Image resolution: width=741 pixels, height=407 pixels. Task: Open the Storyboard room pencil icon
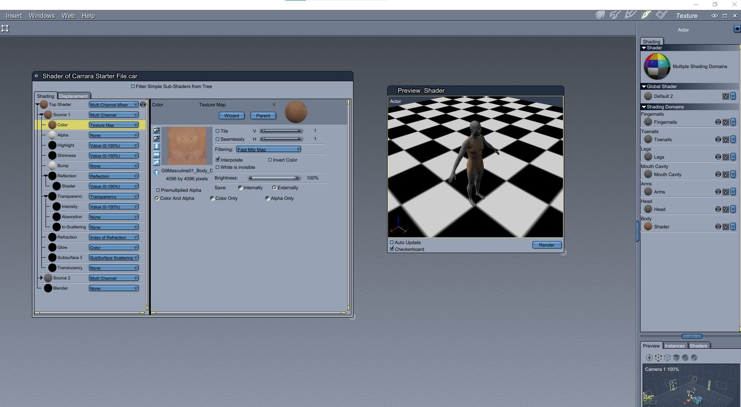pos(630,15)
